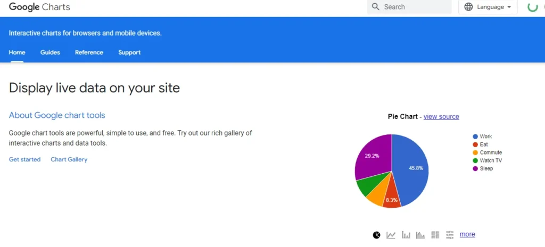Viewport: 545px width, 247px height.
Task: Open the Support tab
Action: (x=129, y=53)
